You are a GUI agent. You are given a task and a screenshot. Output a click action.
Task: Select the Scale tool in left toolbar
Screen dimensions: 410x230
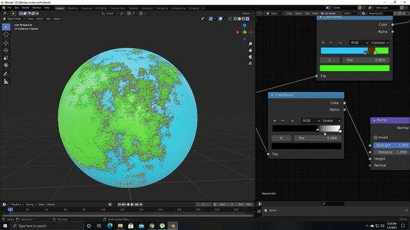(x=6, y=58)
